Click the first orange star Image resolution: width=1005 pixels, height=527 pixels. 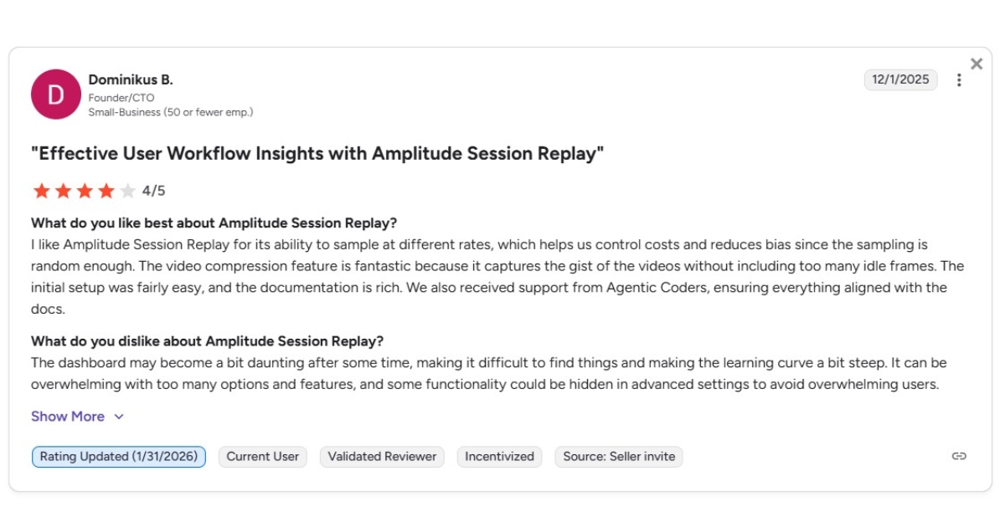point(41,191)
